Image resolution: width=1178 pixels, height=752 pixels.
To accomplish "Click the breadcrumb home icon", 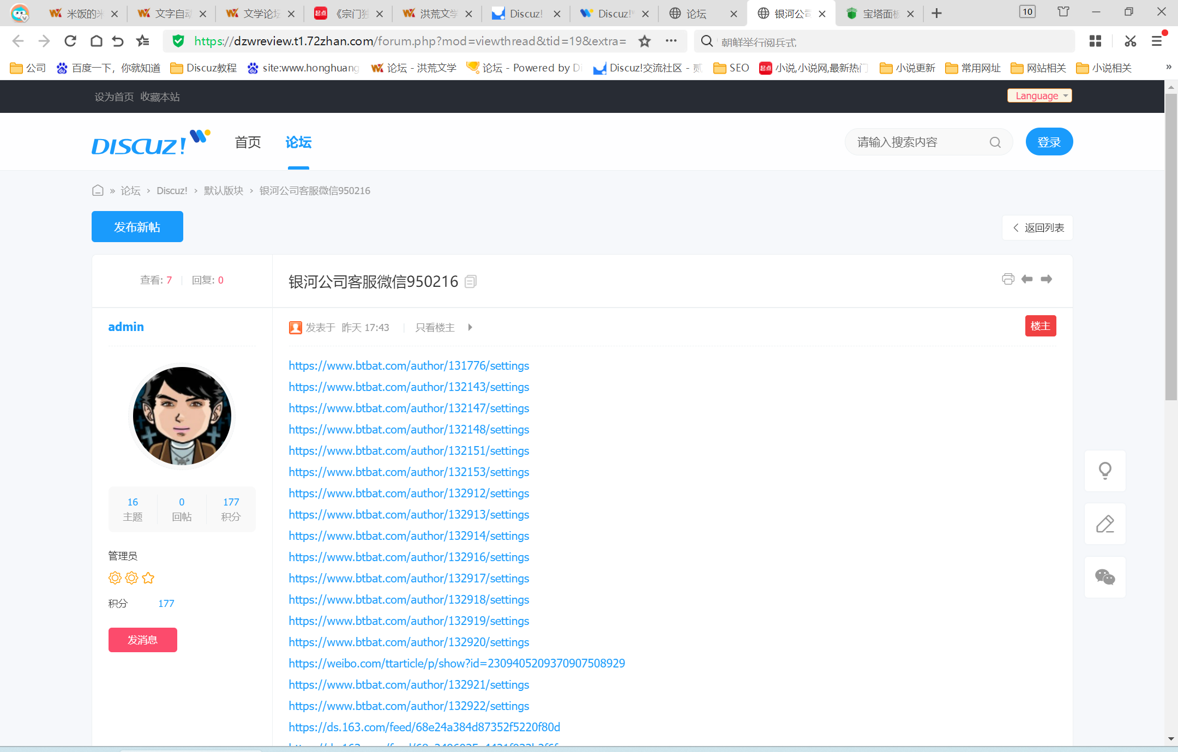I will (x=98, y=190).
